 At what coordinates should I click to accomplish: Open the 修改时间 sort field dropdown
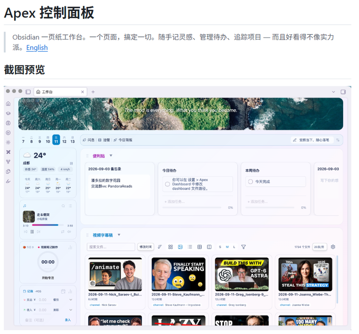(146, 247)
